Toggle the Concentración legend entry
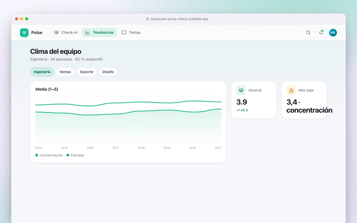The width and height of the screenshot is (357, 223). 49,155
